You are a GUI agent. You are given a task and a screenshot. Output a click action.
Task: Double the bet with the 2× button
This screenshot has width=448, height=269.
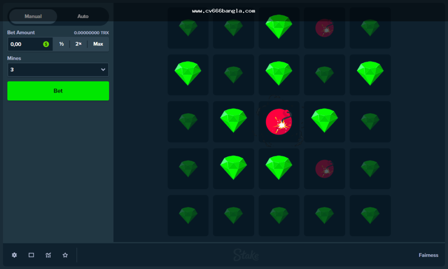coord(78,44)
